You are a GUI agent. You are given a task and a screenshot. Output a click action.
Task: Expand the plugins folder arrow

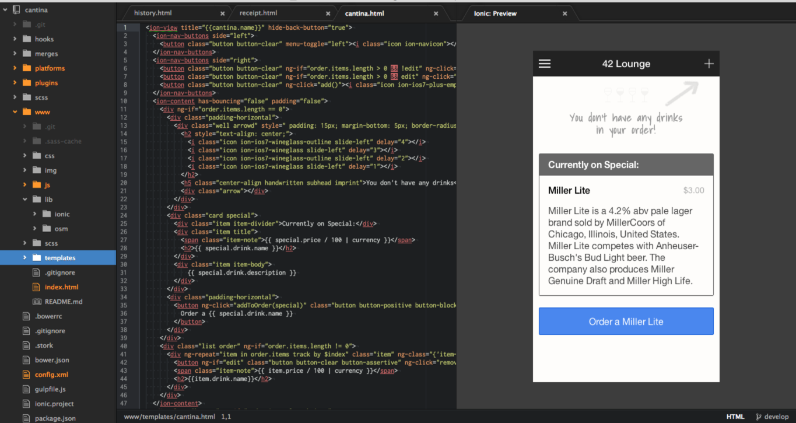tap(15, 83)
